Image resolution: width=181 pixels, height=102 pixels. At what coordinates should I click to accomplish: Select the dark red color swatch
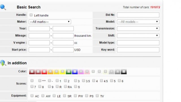pyautogui.click(x=32, y=71)
